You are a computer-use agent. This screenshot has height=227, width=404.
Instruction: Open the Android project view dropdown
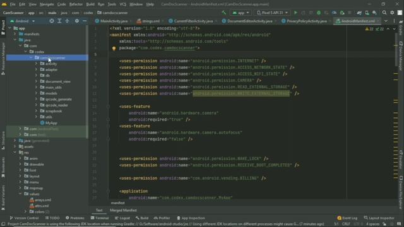click(x=23, y=21)
